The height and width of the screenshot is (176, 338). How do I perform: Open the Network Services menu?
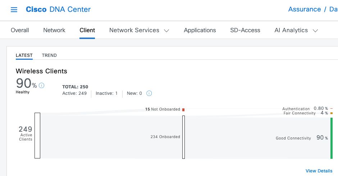(139, 30)
